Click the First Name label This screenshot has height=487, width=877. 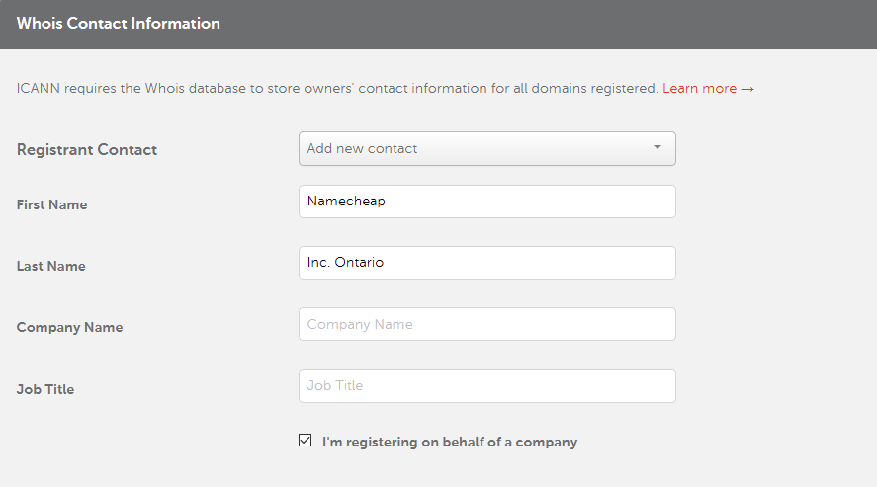[52, 204]
